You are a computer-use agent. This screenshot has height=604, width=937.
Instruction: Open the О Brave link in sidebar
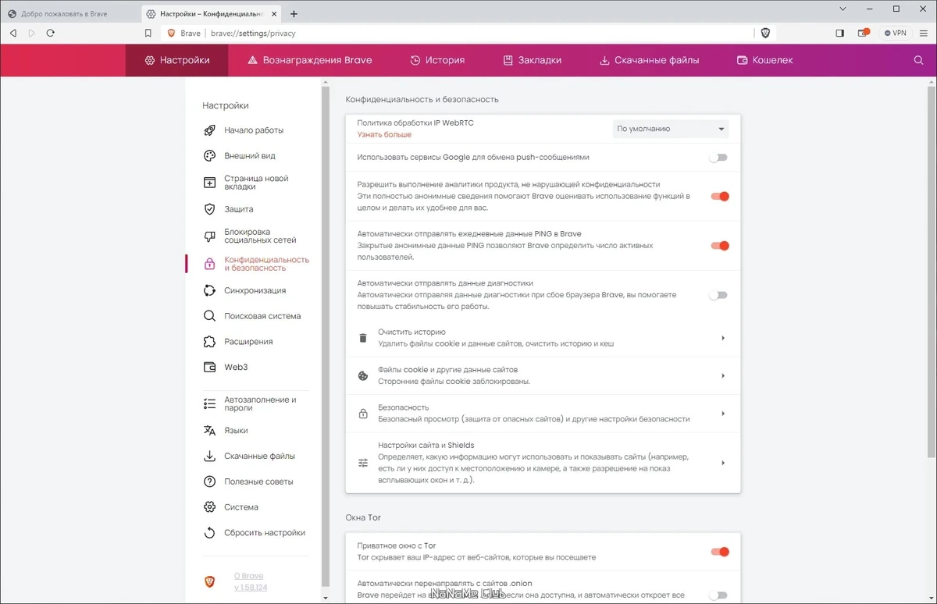[248, 576]
